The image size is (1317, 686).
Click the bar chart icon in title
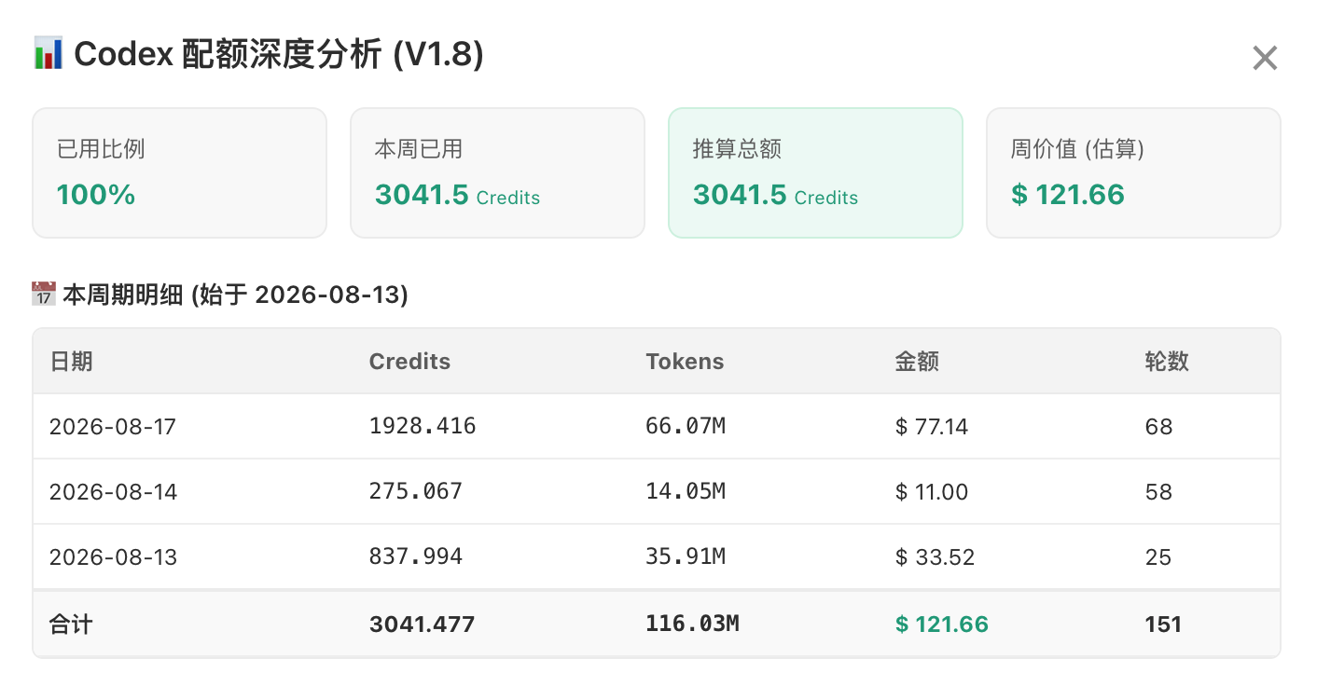(x=48, y=54)
